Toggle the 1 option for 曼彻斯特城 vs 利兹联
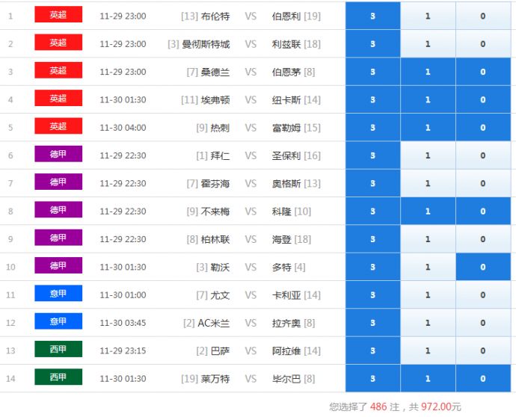This screenshot has width=516, height=417. tap(428, 44)
